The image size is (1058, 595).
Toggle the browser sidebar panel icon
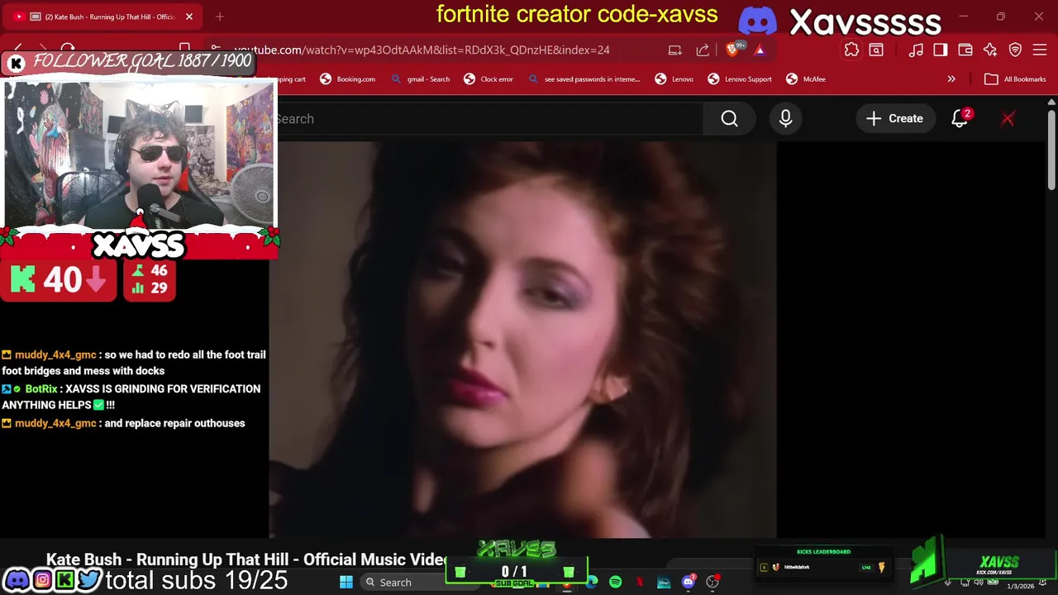point(941,50)
